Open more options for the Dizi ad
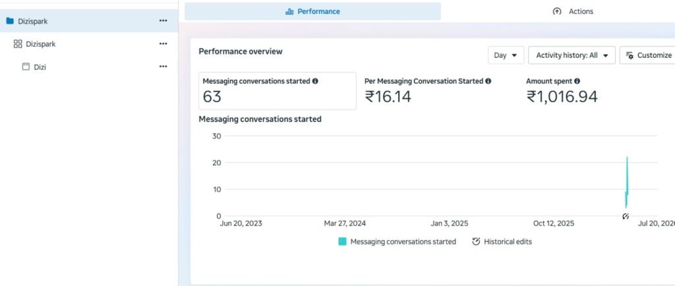The width and height of the screenshot is (675, 286). tap(163, 67)
